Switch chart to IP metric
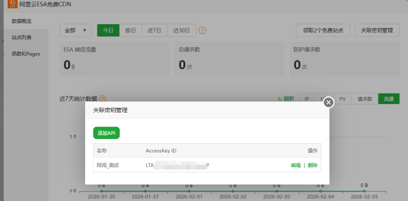The image size is (408, 201). point(307,99)
